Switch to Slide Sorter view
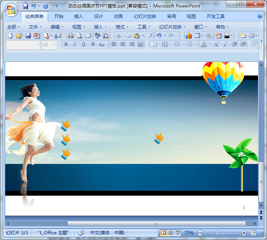 170,233
